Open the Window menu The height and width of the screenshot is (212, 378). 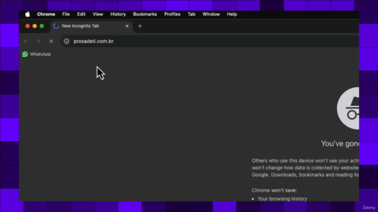(211, 14)
